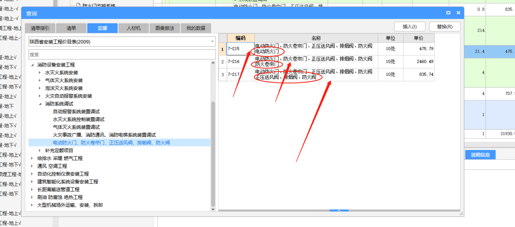Maximize the 查询 dialog window
This screenshot has height=227, width=515.
pyautogui.click(x=448, y=13)
